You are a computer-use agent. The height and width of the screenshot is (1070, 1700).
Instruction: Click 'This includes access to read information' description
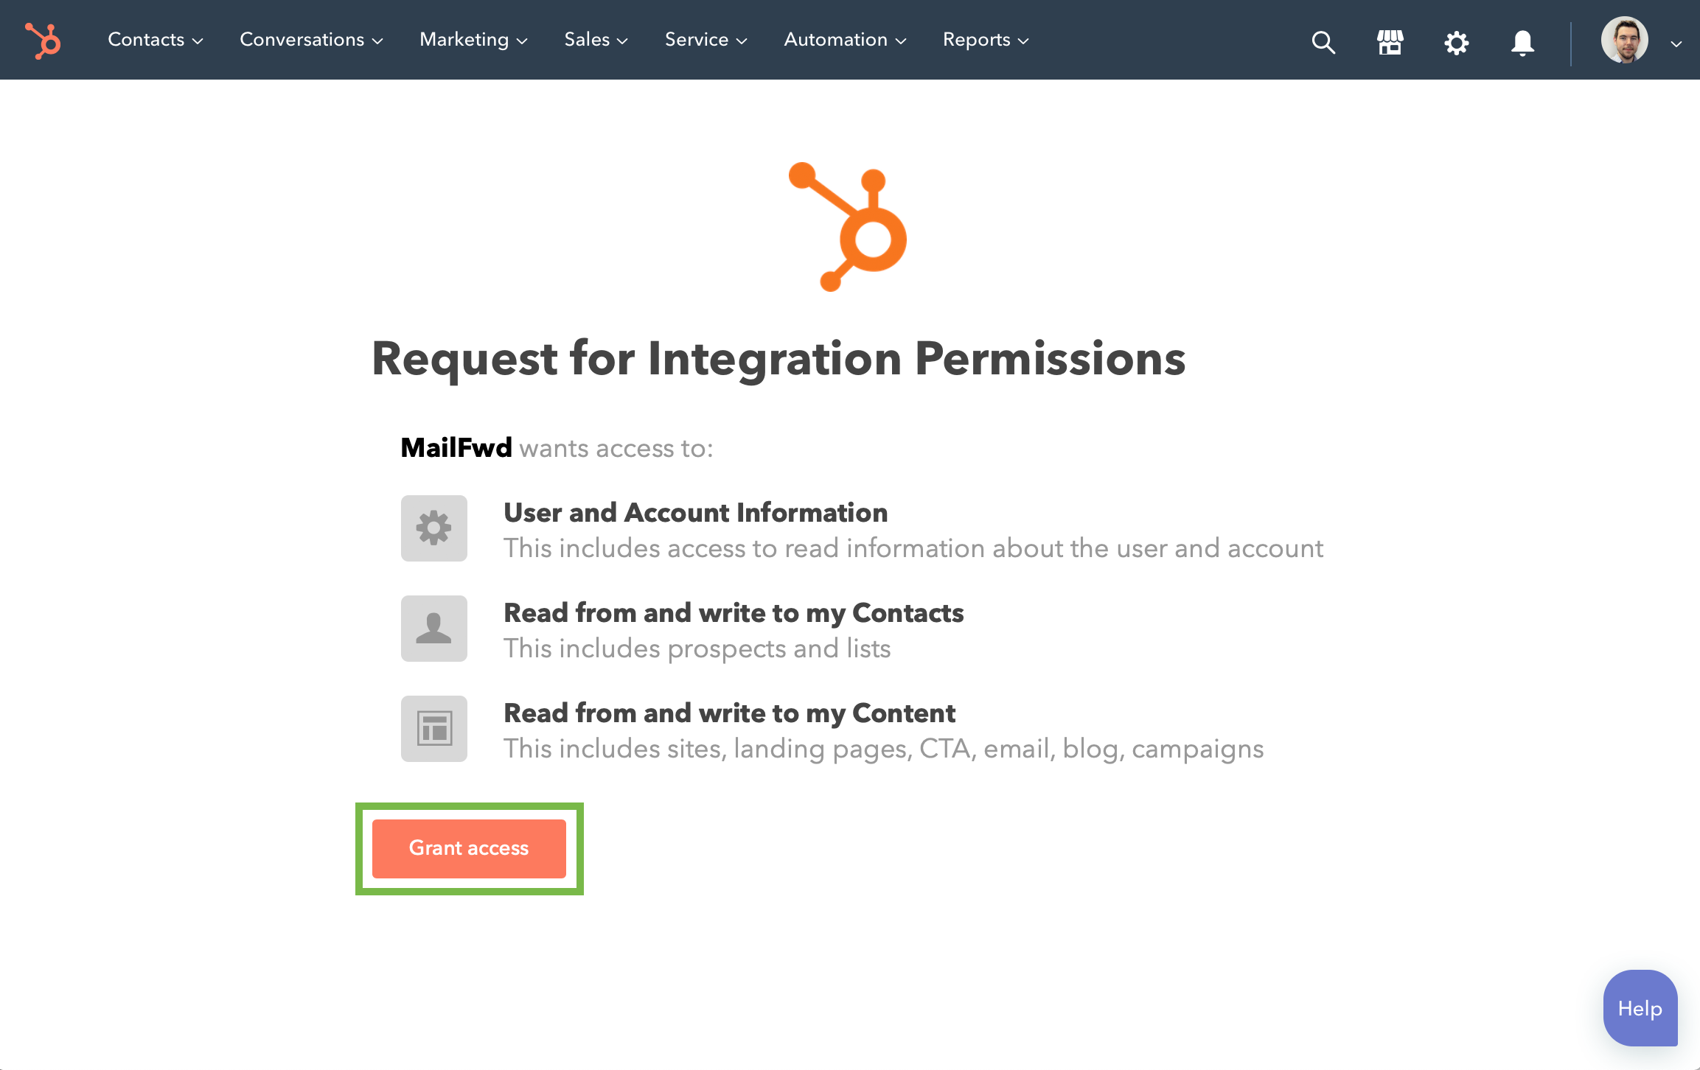[x=913, y=548]
